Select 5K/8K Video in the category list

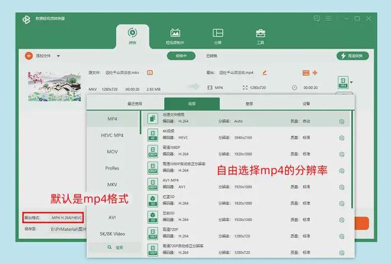(112, 234)
